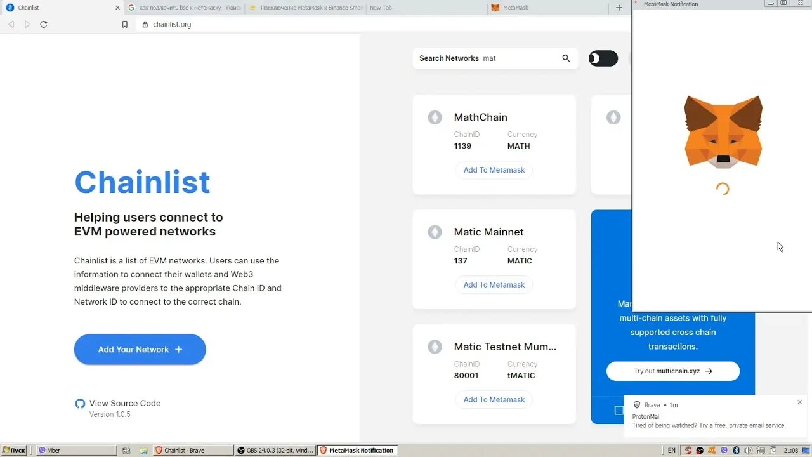Click the Viber icon in system tray

pos(724,451)
